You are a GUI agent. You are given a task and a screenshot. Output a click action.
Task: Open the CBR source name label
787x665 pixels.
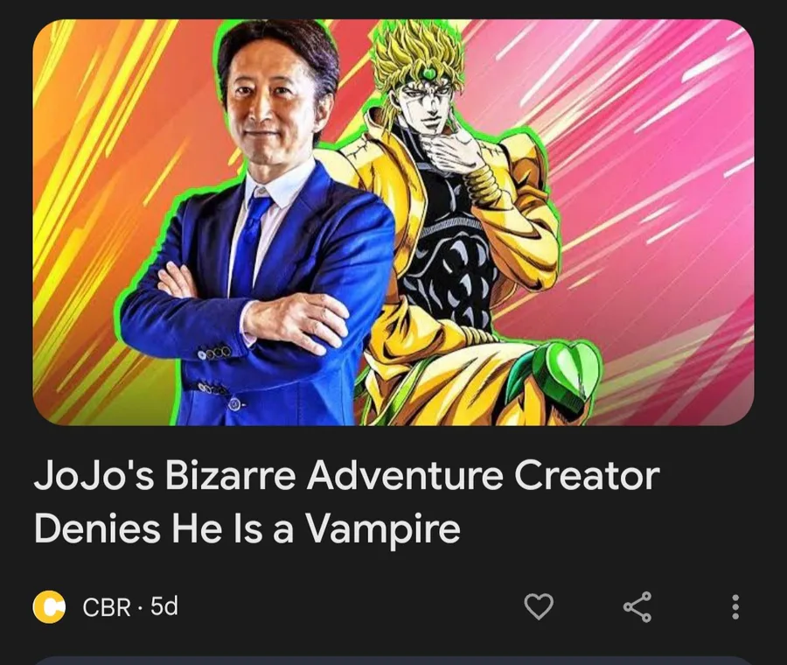point(107,606)
